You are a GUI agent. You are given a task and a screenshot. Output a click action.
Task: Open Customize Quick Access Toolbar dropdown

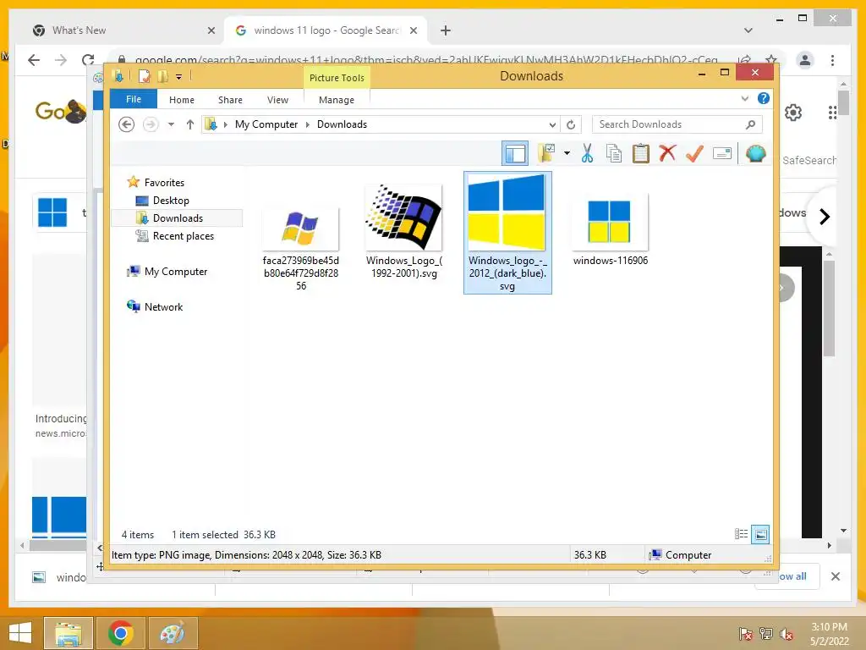[179, 77]
